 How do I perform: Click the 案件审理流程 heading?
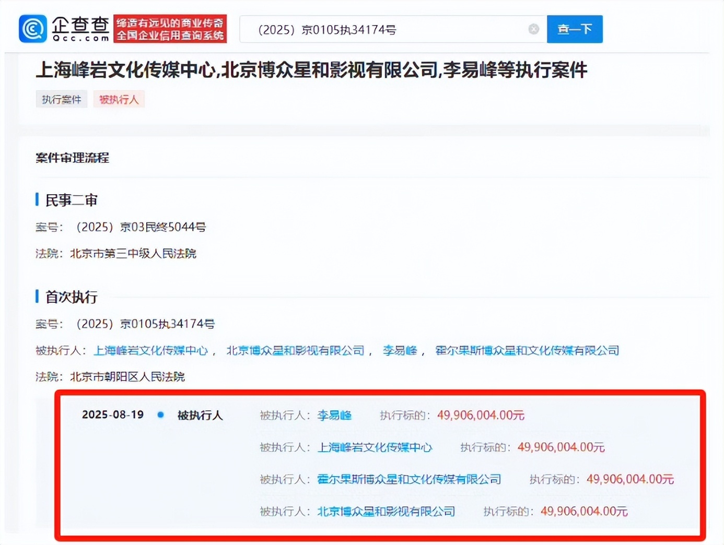pyautogui.click(x=72, y=158)
